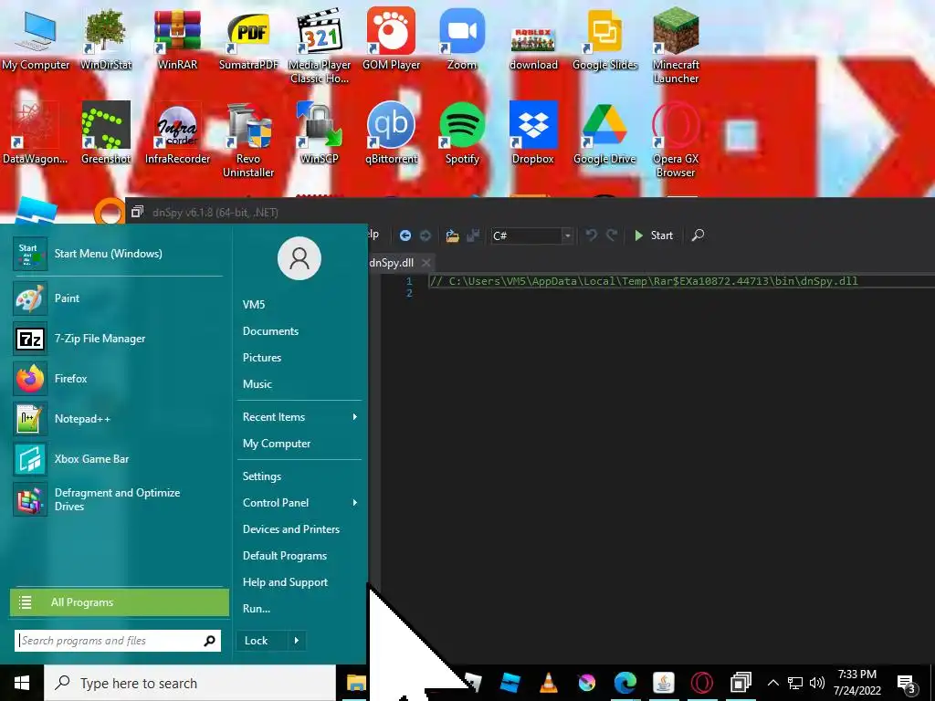Click the Redo arrow in dnSpy toolbar

click(x=612, y=235)
